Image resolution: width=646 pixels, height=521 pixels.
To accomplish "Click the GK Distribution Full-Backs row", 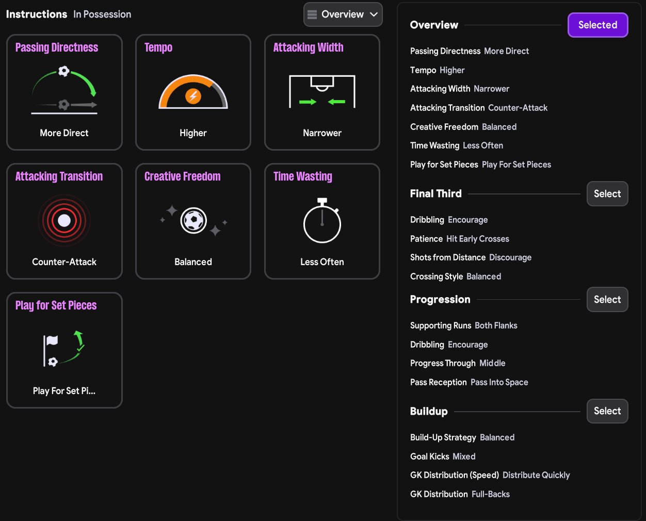I will (x=459, y=494).
